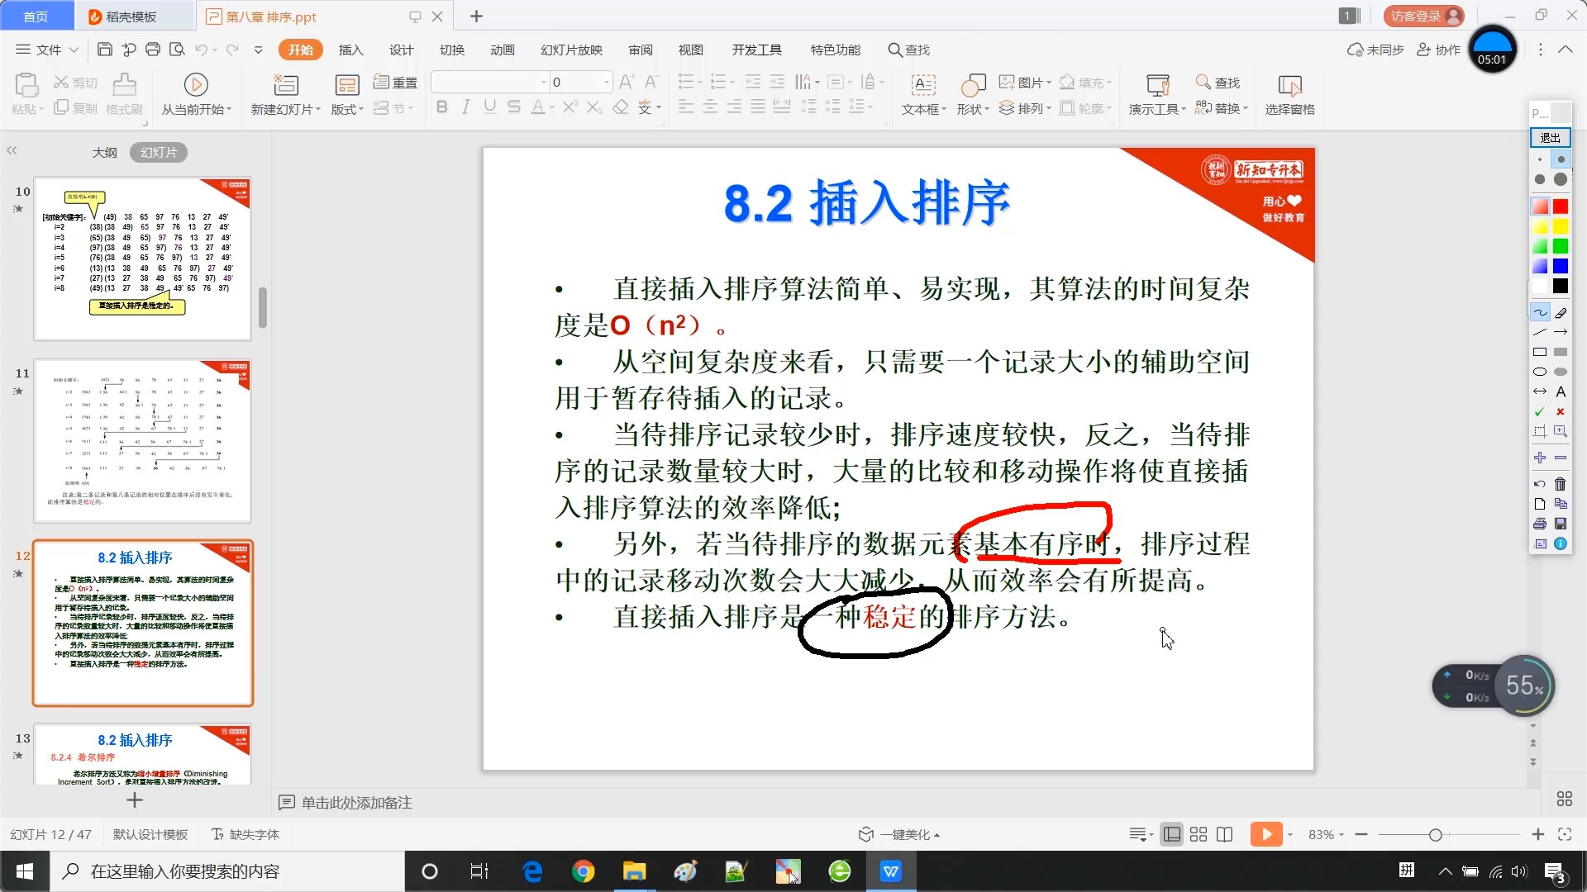Add a new slide with plus button

[x=135, y=800]
